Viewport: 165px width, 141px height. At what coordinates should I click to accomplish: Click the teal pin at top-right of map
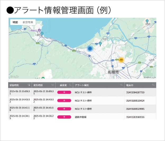pos(147,21)
